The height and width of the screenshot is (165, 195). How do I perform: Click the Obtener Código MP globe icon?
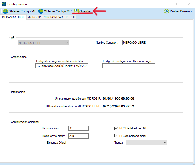pos(41,11)
